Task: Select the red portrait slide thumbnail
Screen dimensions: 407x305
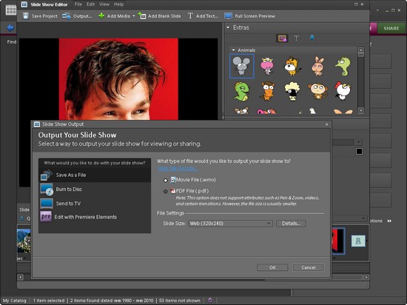Action: coord(338,241)
